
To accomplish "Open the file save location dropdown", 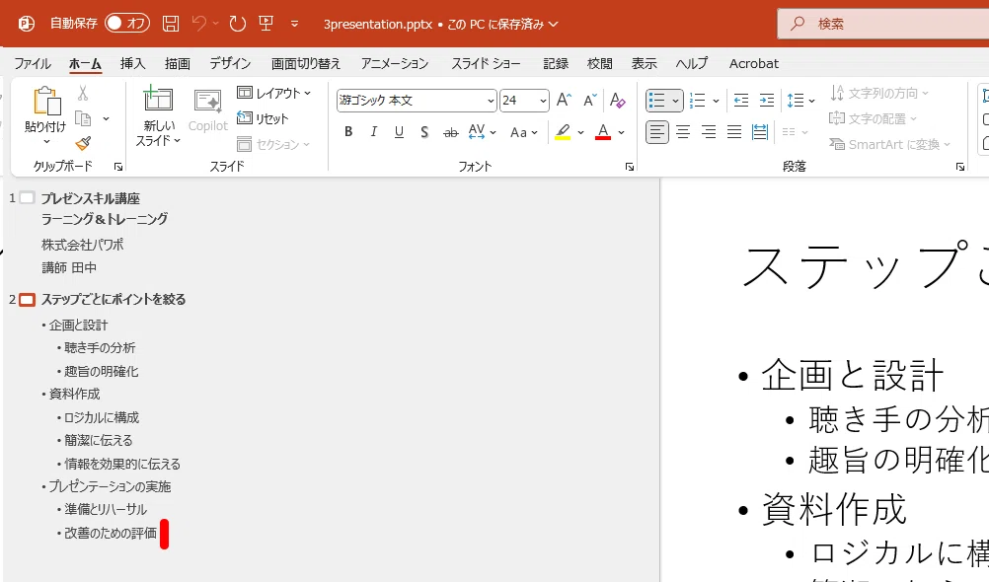I will tap(553, 24).
